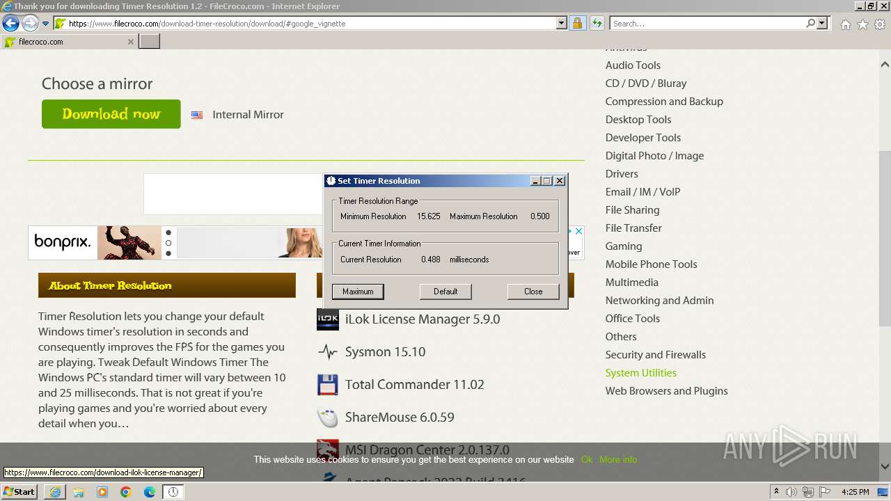
Task: Click Default in Set Timer Resolution
Action: (445, 292)
